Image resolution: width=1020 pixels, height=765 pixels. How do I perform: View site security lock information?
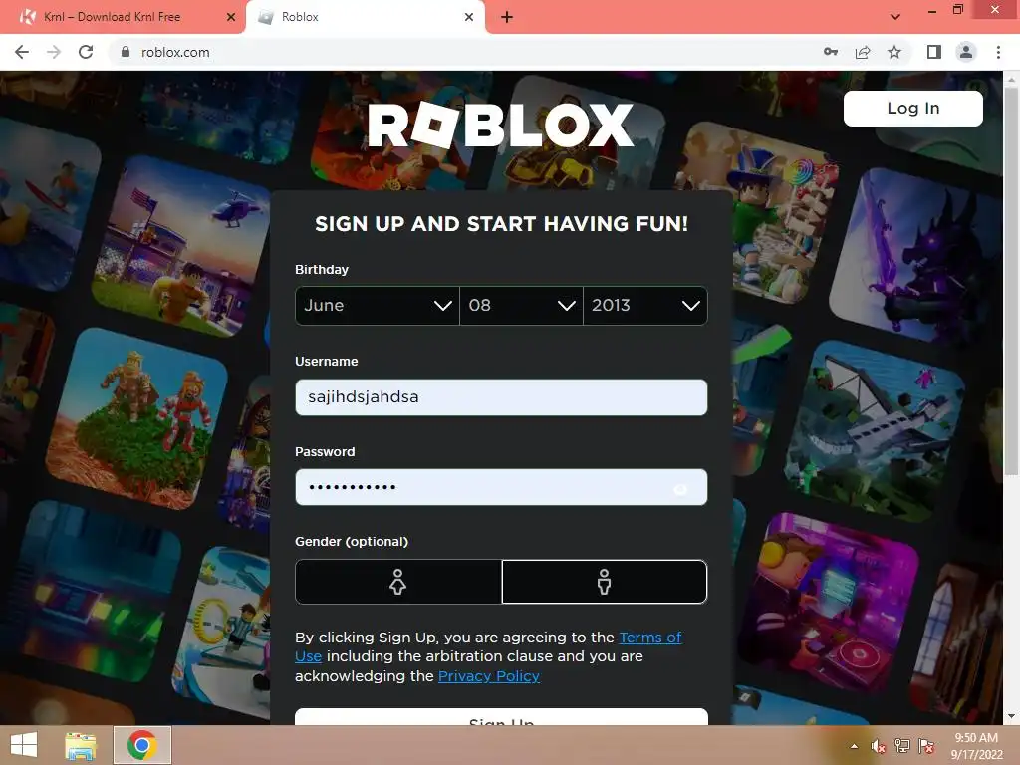126,52
